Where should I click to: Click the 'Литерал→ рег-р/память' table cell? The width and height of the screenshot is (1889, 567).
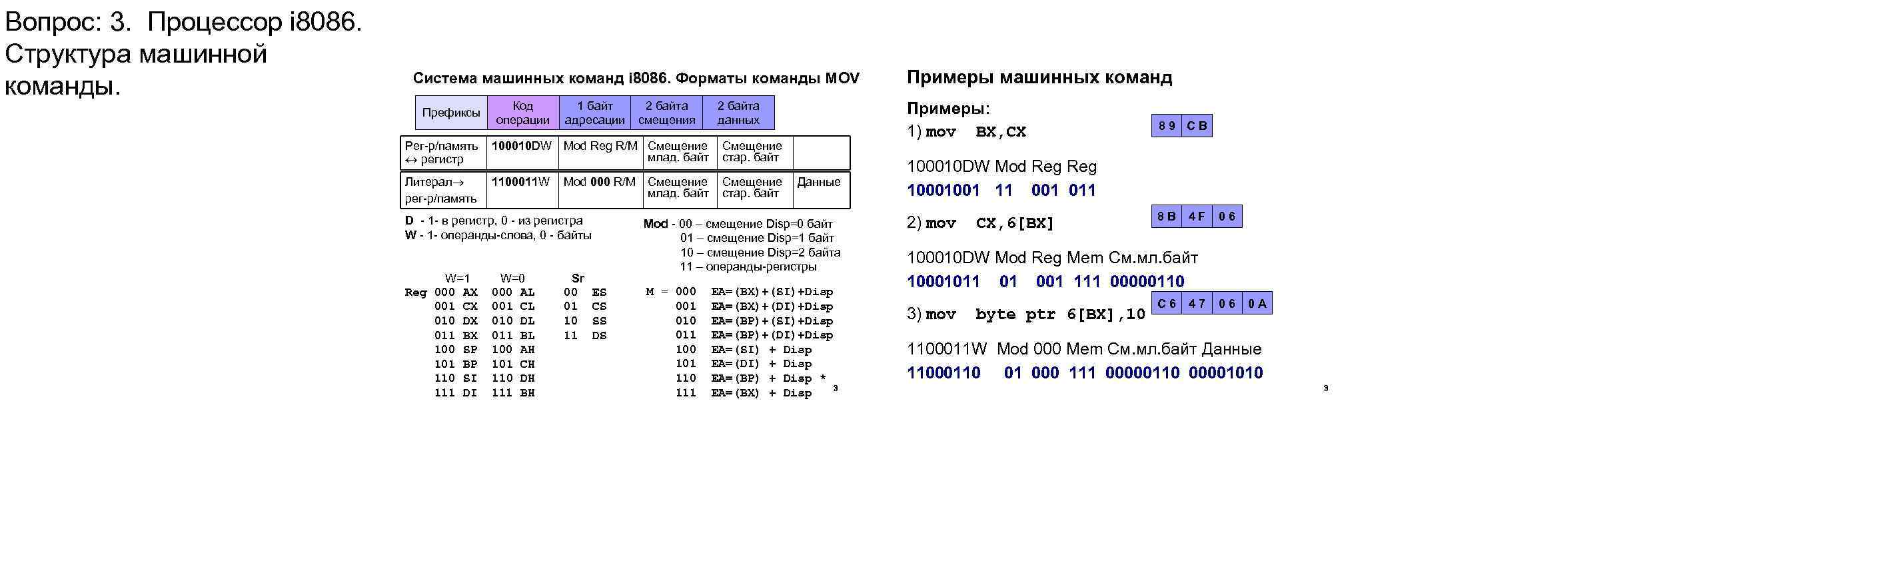pyautogui.click(x=443, y=190)
